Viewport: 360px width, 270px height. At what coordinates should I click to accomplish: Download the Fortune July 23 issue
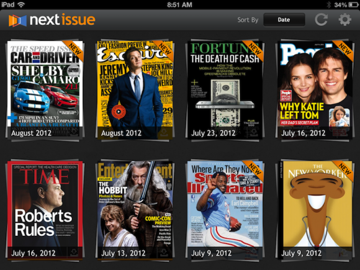(x=254, y=133)
